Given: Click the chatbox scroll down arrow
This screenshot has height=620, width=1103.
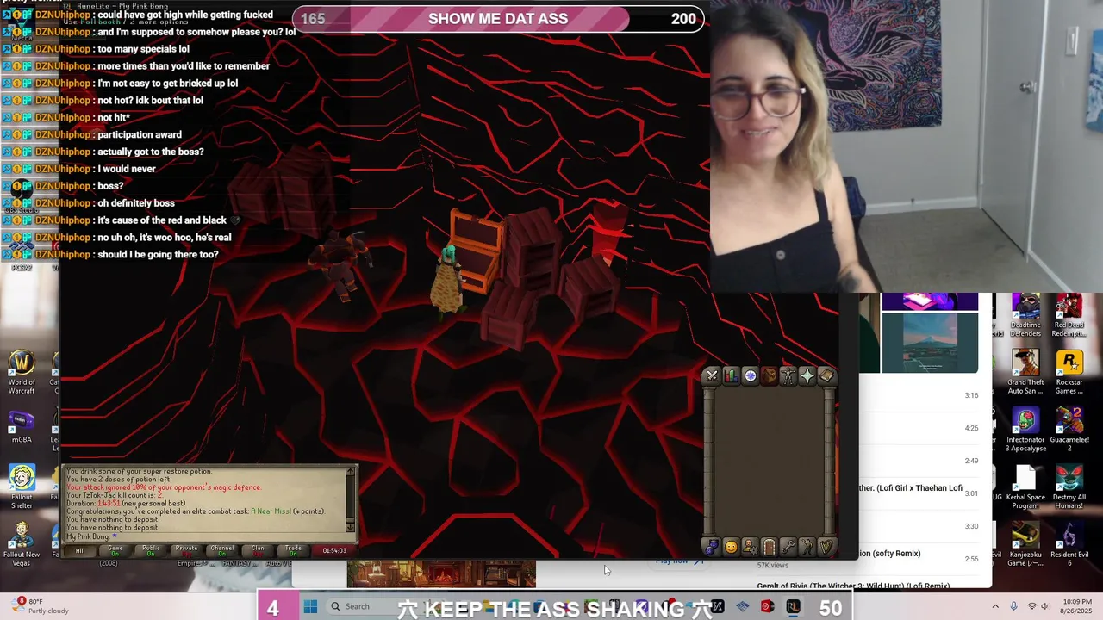Looking at the screenshot, I should point(350,527).
